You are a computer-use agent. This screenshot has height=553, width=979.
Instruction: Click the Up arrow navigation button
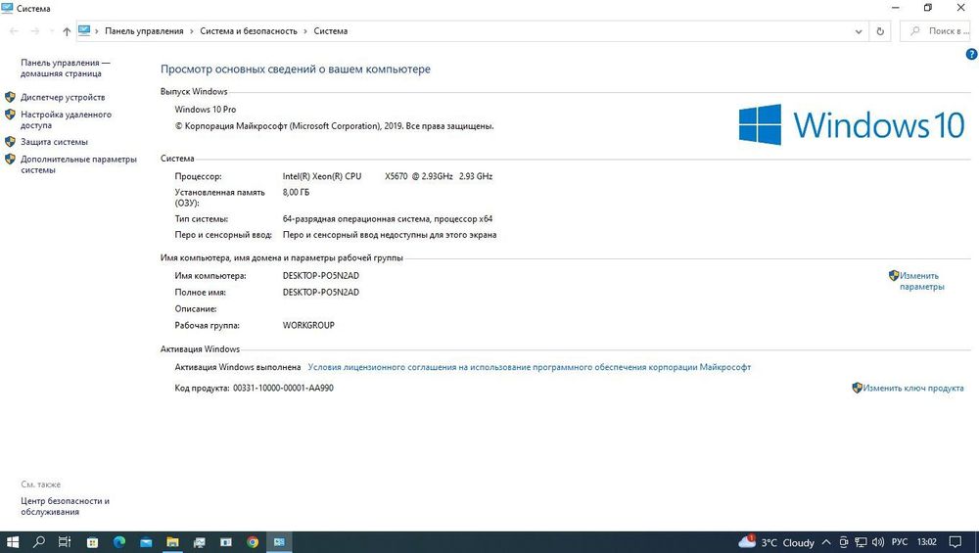[x=67, y=31]
